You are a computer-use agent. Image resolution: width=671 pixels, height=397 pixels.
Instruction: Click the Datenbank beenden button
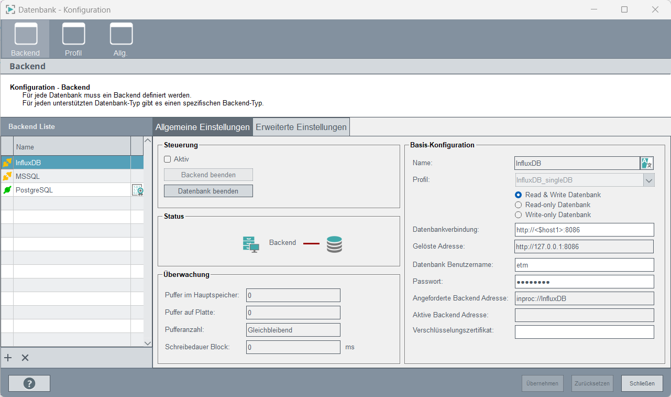[208, 191]
